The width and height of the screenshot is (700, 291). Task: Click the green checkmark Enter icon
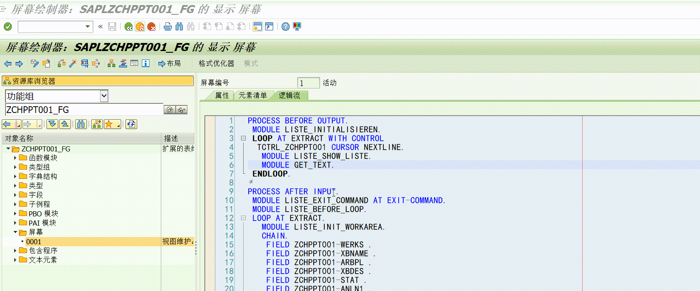pyautogui.click(x=8, y=27)
